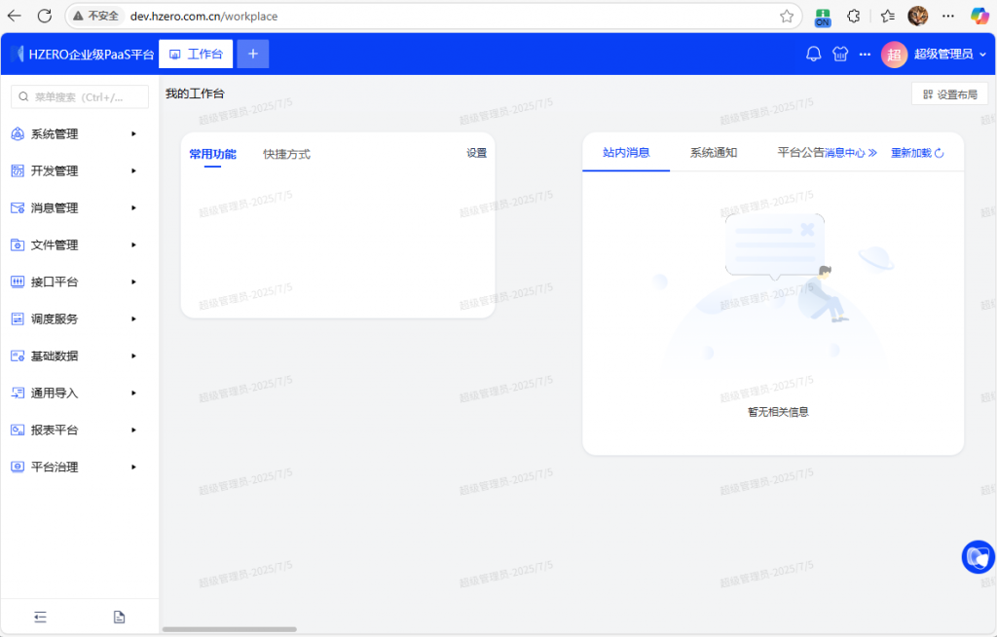The image size is (997, 637).
Task: Click the browser extensions puzzle icon
Action: 854,16
